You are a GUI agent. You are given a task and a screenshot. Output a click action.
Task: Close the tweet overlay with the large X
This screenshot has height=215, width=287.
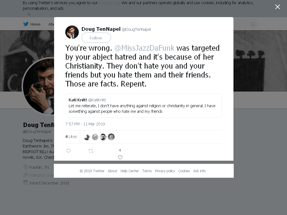point(277,7)
